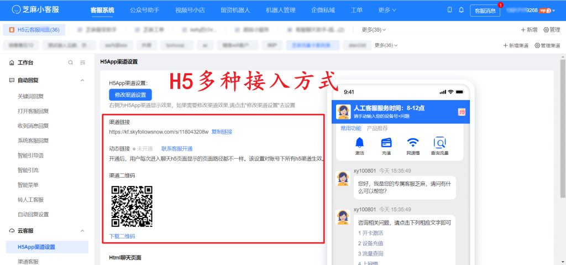Click the 查询流量 search icon in preview
The image size is (566, 265).
[439, 142]
